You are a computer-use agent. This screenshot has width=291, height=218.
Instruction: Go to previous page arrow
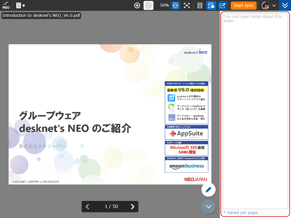click(x=87, y=206)
